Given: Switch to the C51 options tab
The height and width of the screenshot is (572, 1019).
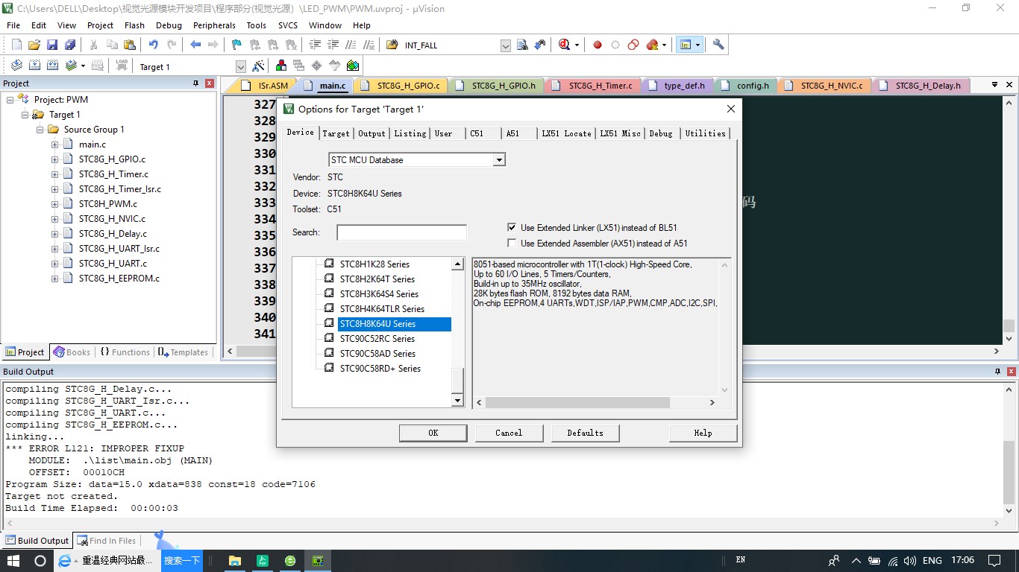Looking at the screenshot, I should [477, 133].
